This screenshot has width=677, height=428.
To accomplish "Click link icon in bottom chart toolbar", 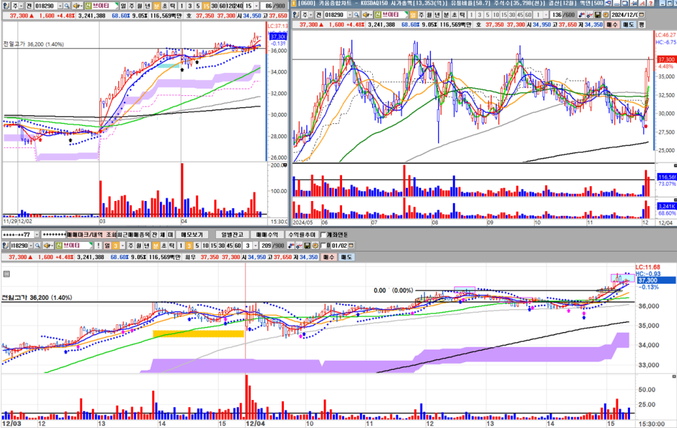I will coord(6,245).
